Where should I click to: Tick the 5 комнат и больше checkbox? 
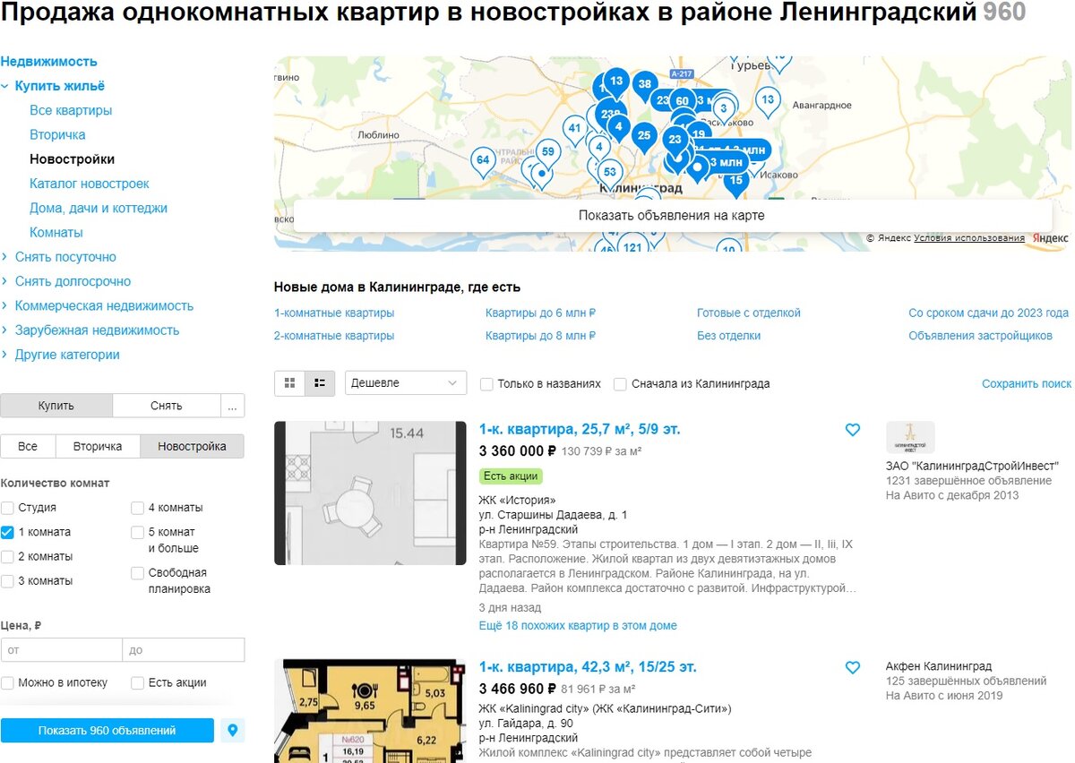pos(137,532)
